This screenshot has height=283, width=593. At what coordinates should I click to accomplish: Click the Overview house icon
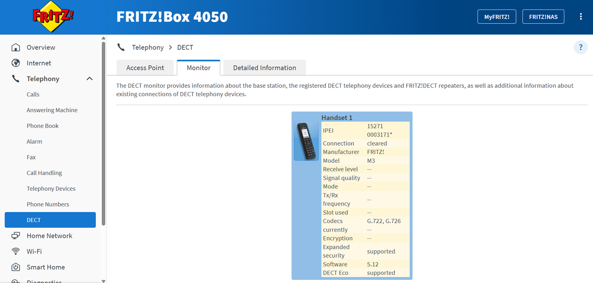coord(16,47)
